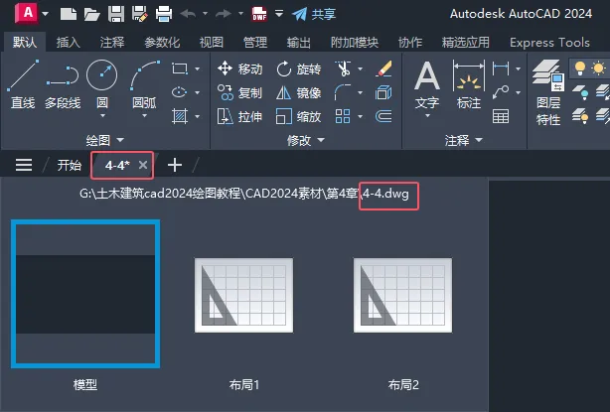Image resolution: width=610 pixels, height=412 pixels.
Task: Open the 插入 ribbon tab
Action: [69, 42]
